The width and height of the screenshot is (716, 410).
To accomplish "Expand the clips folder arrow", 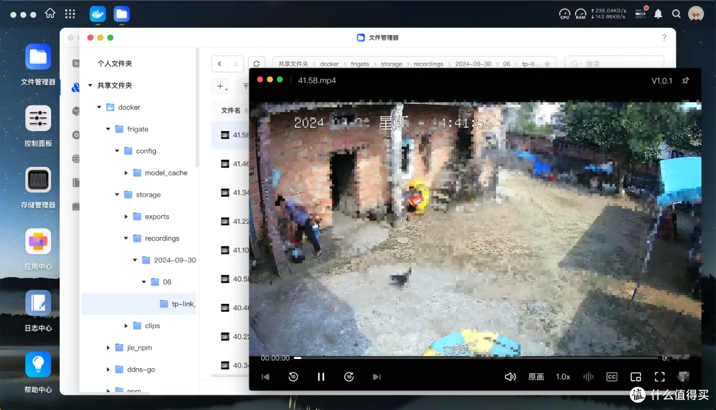I will click(126, 326).
